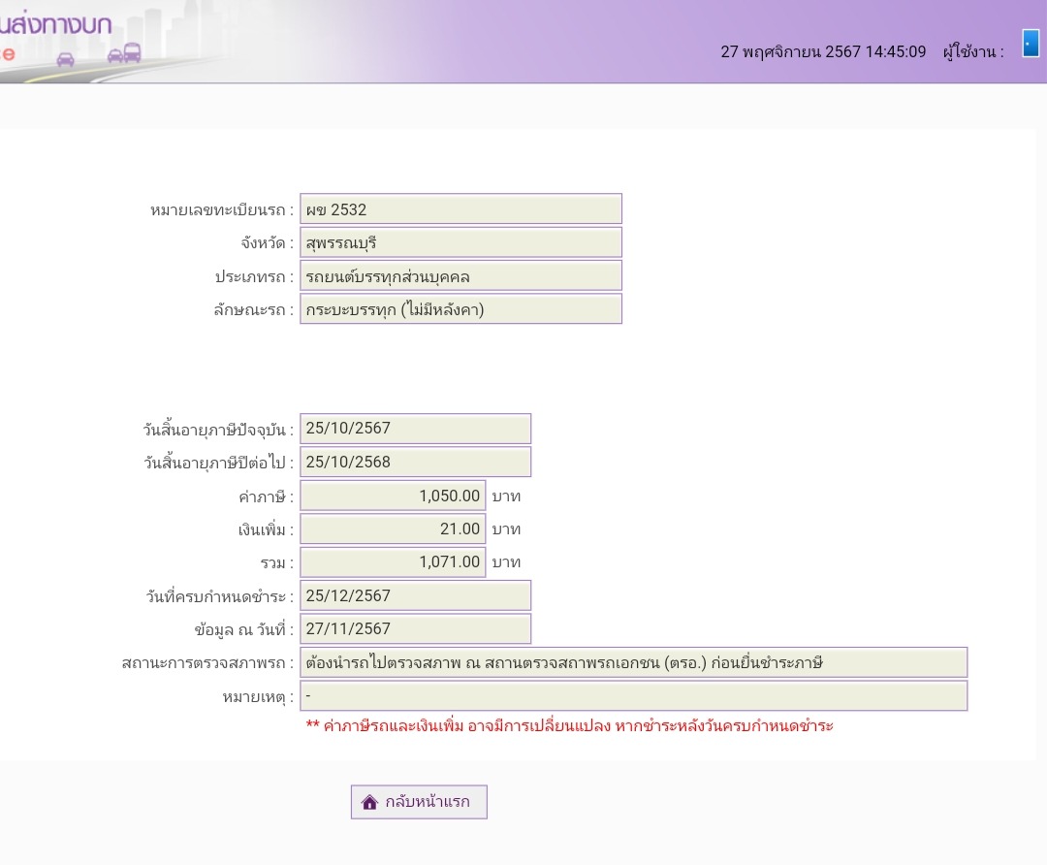Click the data-as-of date field 27/11/2567
The height and width of the screenshot is (865, 1047).
pos(415,628)
